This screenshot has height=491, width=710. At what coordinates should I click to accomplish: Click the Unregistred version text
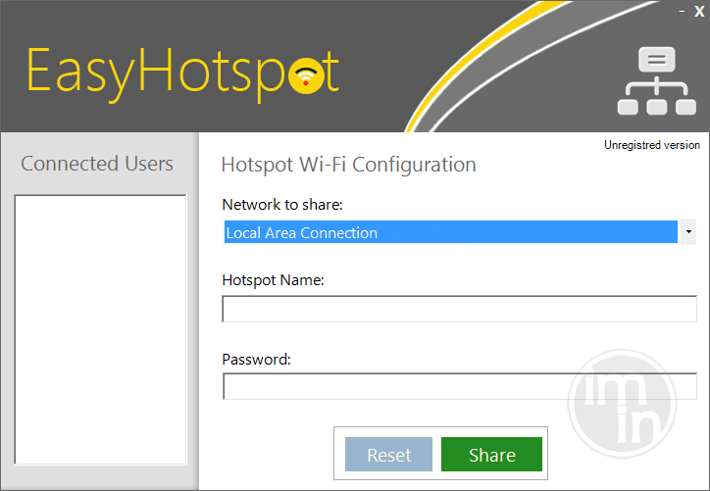[x=651, y=145]
